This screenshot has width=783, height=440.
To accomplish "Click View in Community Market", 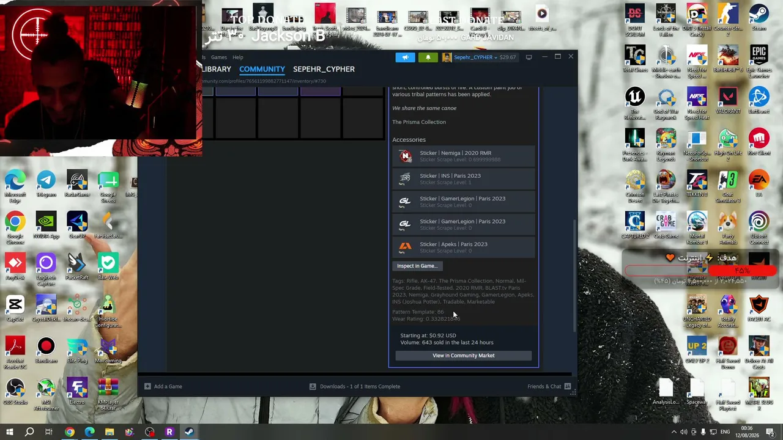I will (464, 356).
